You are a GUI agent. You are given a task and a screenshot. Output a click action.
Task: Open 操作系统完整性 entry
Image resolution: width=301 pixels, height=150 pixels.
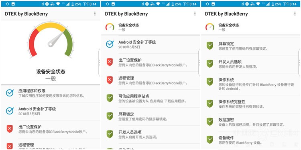(x=250, y=104)
